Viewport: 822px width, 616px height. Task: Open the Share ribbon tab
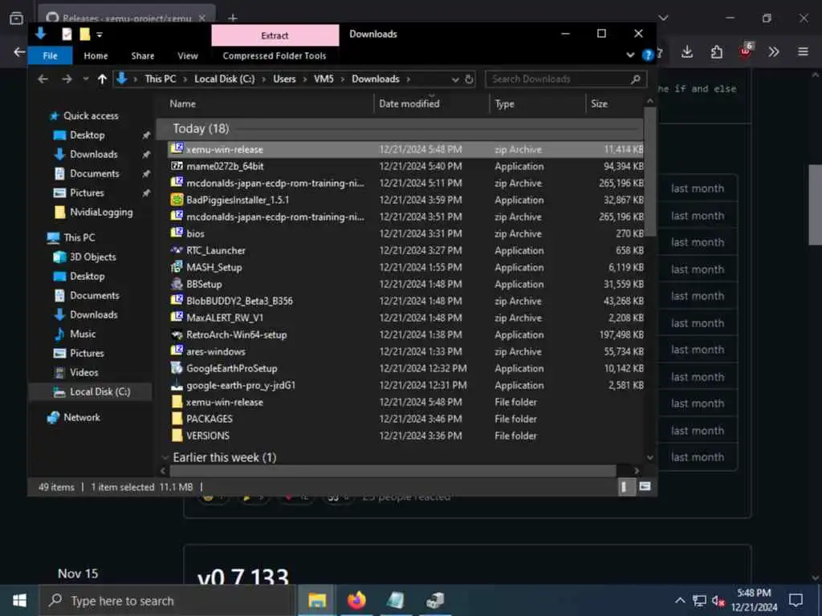point(143,55)
